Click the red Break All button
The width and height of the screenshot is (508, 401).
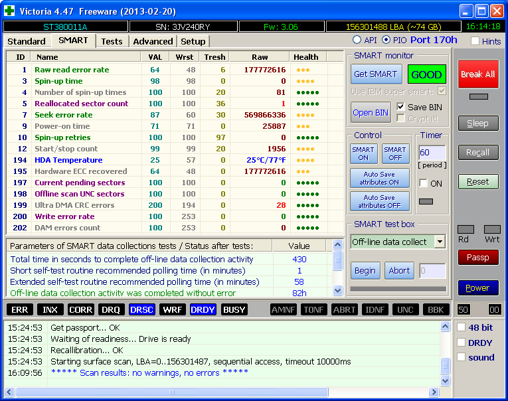click(x=477, y=74)
